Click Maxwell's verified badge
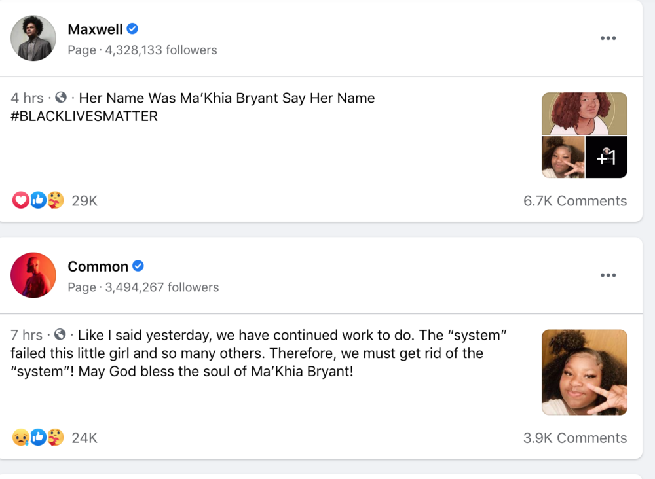 (x=132, y=29)
